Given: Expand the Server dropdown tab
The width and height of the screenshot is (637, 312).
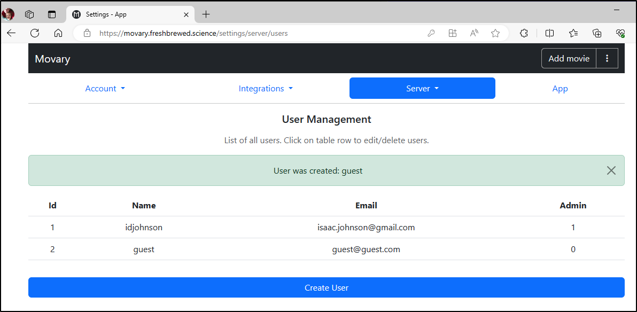Looking at the screenshot, I should (422, 88).
